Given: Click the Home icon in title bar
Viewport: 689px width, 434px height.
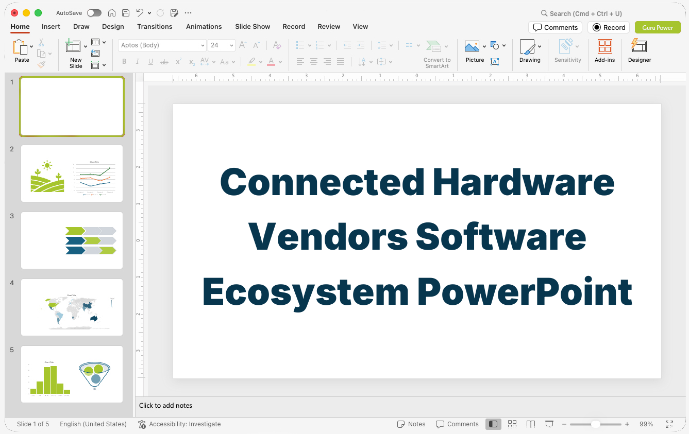Looking at the screenshot, I should (112, 13).
